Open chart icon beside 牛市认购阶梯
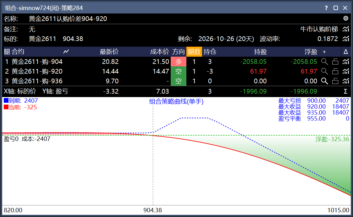Screen dimensions: 353x217 click(x=346, y=29)
